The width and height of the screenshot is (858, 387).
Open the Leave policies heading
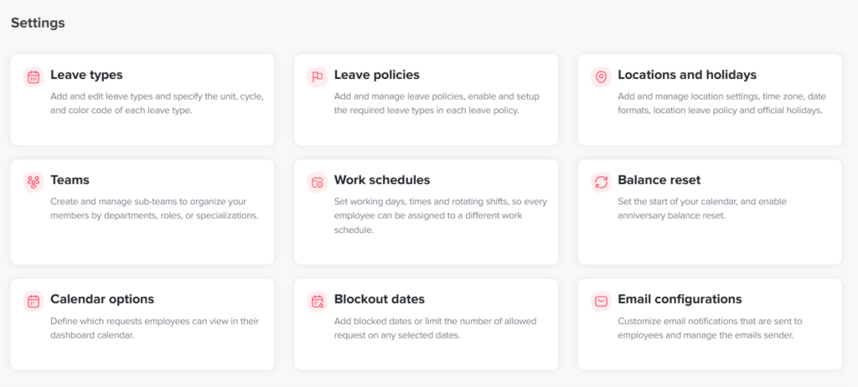click(x=376, y=75)
